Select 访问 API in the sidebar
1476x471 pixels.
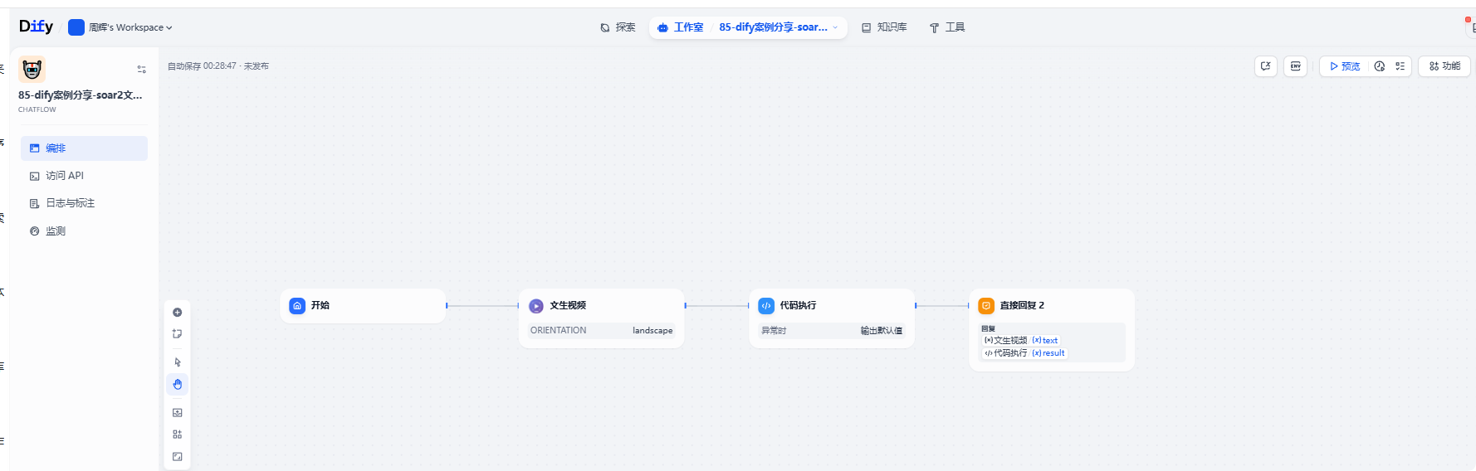point(65,176)
